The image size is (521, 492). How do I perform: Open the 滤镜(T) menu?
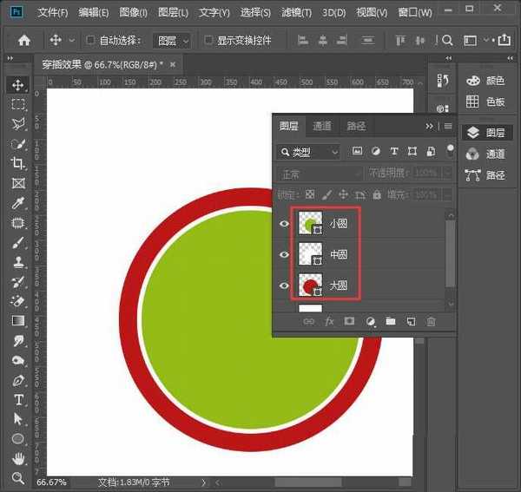point(298,13)
